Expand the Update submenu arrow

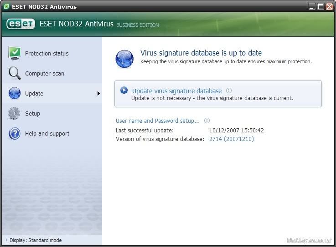click(x=98, y=93)
